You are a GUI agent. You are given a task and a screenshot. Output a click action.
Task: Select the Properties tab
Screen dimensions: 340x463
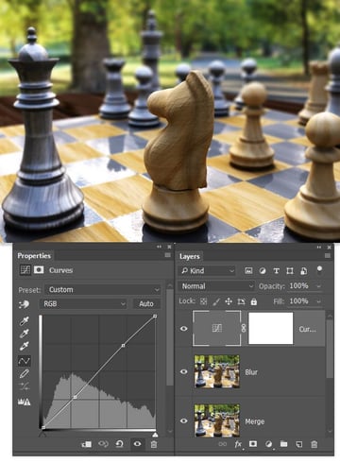pos(34,256)
